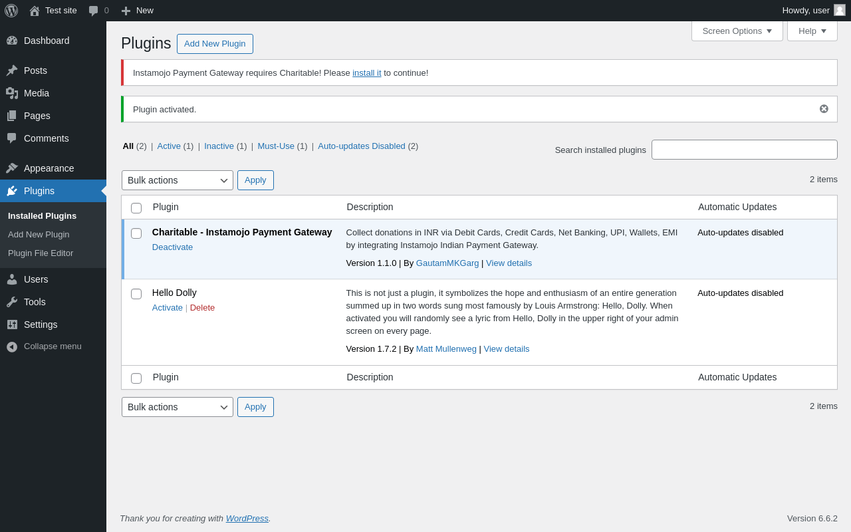Viewport: 851px width, 532px height.
Task: Open the Test site home icon
Action: tap(35, 11)
